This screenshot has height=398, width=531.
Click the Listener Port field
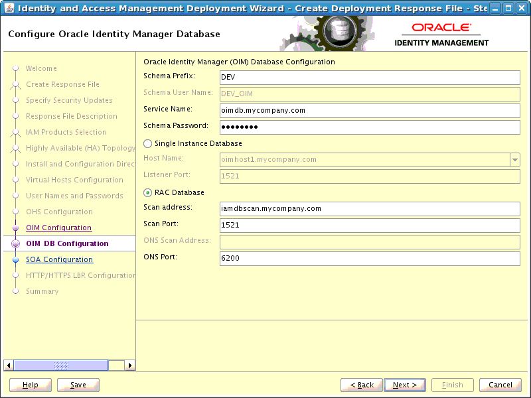coord(370,176)
